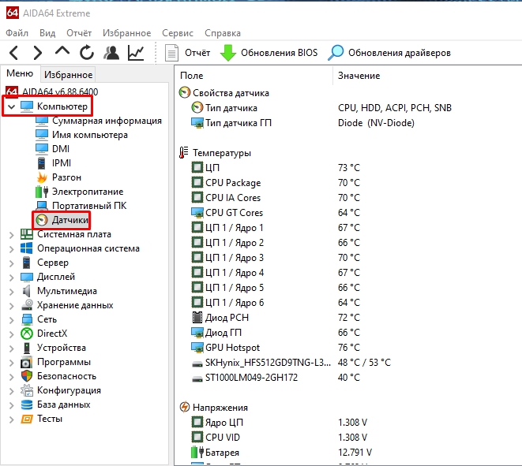
Task: Refresh the sensor readings
Action: (87, 53)
